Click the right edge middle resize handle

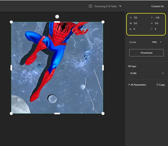pos(103,68)
